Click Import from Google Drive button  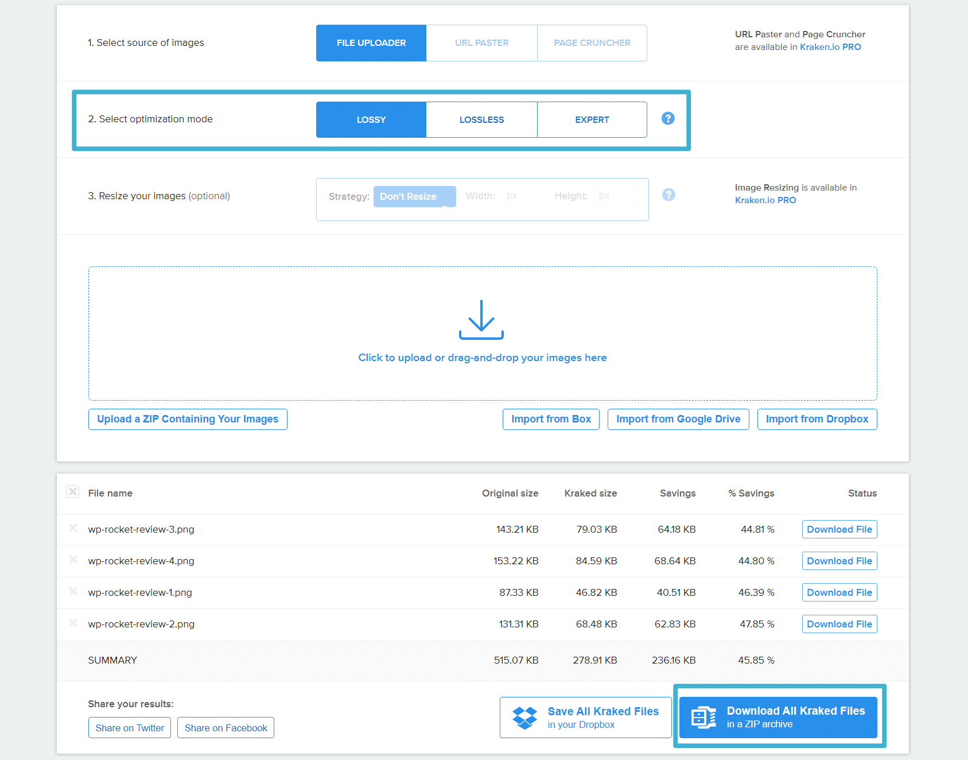click(x=678, y=419)
